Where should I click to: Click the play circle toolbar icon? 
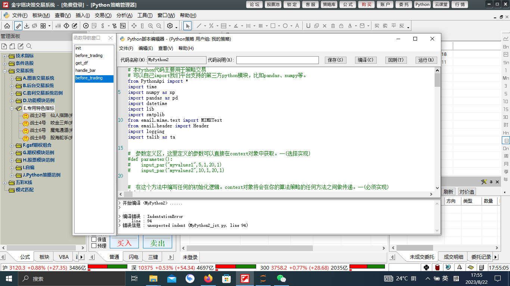(86, 26)
